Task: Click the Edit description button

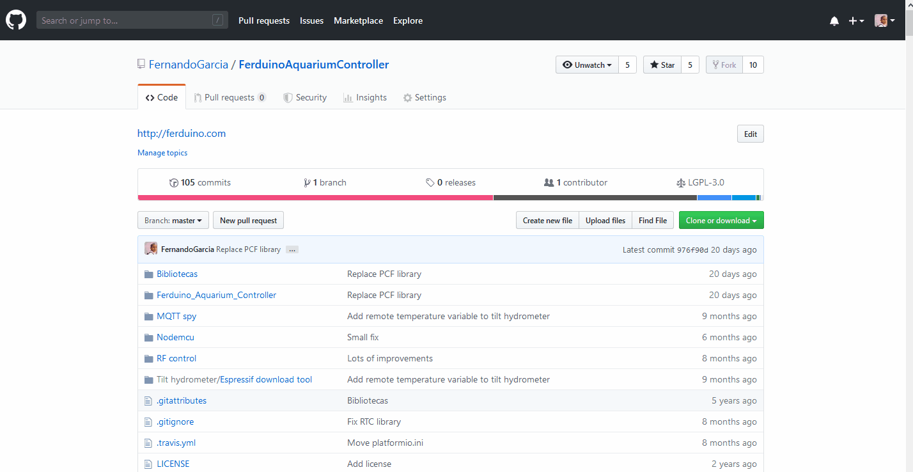Action: pos(751,134)
